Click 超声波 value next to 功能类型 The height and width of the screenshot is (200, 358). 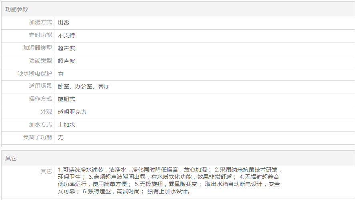66,61
